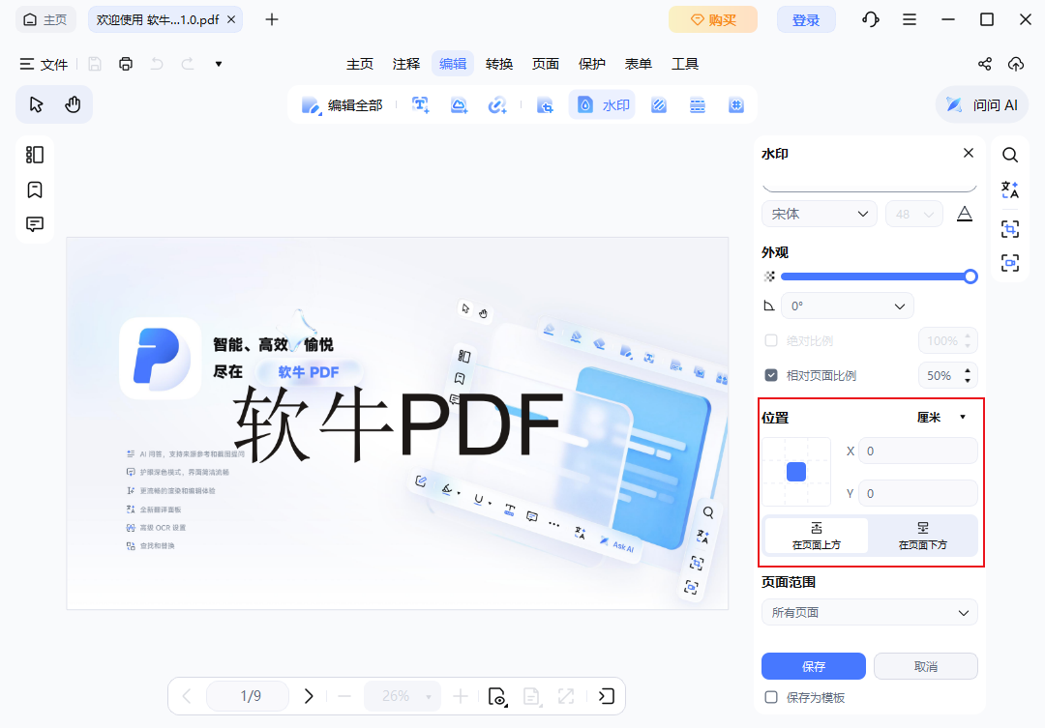Open the thumbnails panel icon
This screenshot has height=728, width=1045.
tap(35, 155)
